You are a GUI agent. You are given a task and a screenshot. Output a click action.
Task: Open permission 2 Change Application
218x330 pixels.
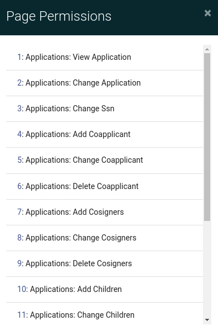(x=104, y=83)
